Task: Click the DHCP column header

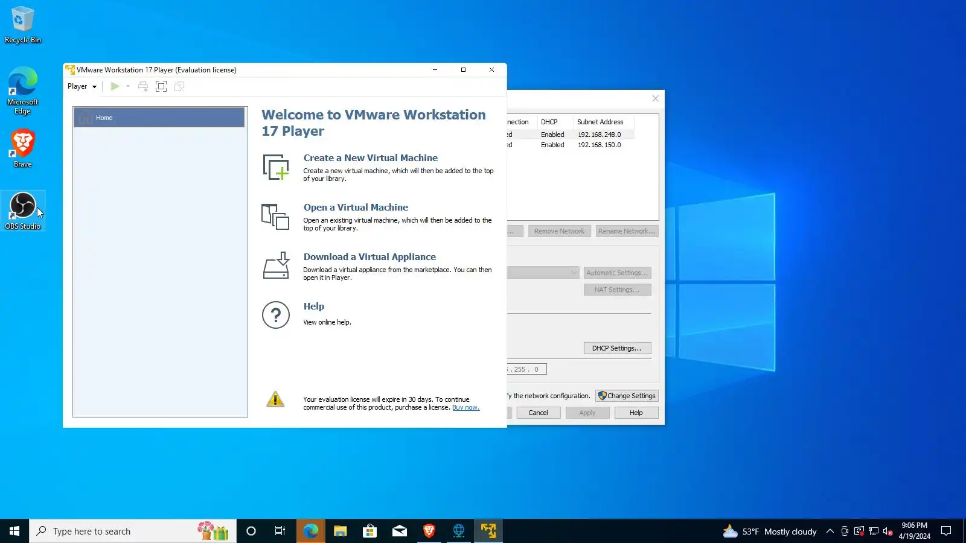Action: 555,122
